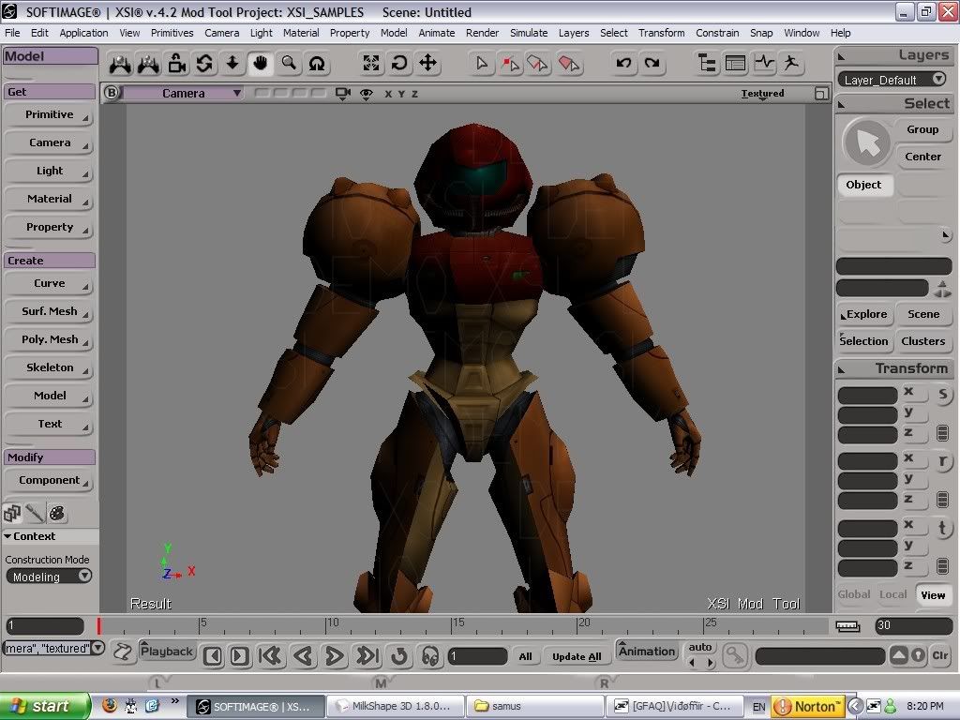Open the Construction Mode Modeling dropdown

point(49,577)
